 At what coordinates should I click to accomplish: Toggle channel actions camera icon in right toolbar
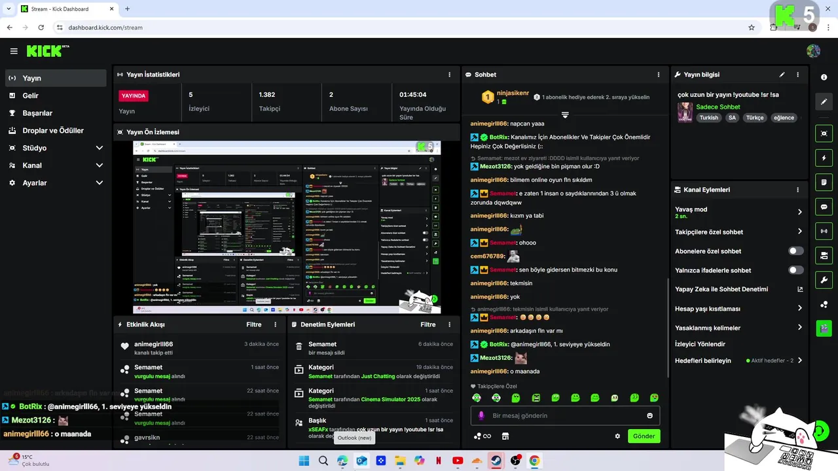click(x=824, y=255)
